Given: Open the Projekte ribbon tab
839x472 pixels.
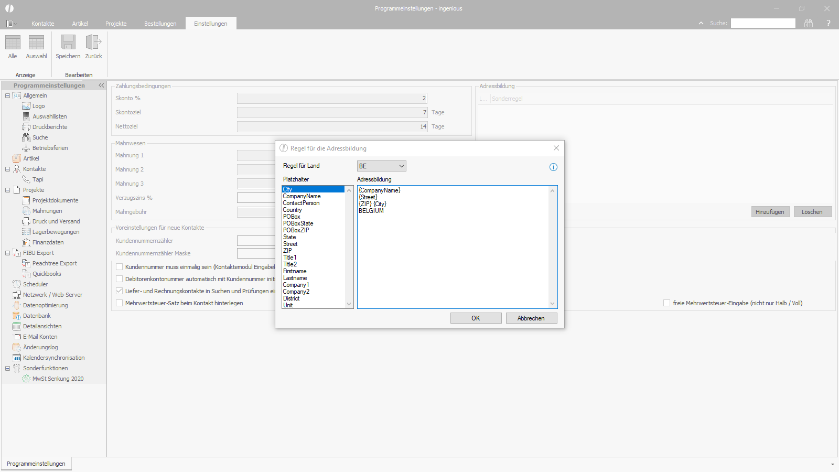Looking at the screenshot, I should [x=116, y=24].
